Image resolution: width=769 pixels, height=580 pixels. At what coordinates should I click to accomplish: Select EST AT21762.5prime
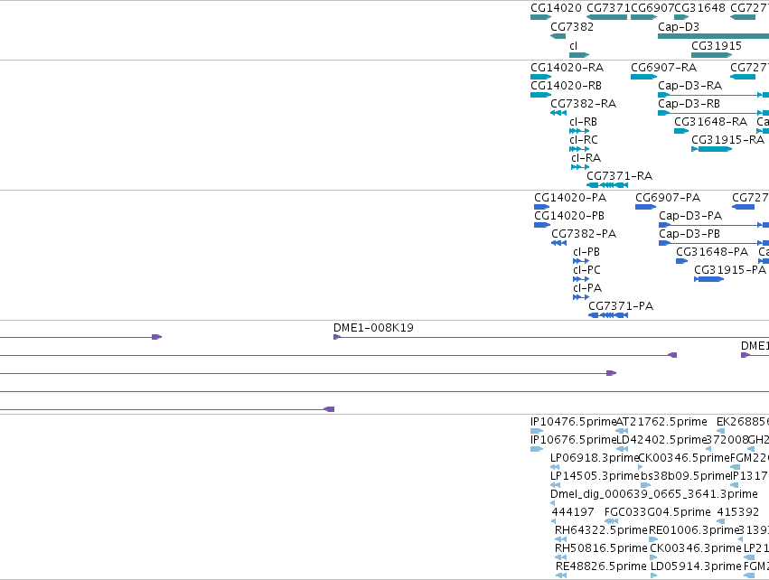(x=622, y=431)
